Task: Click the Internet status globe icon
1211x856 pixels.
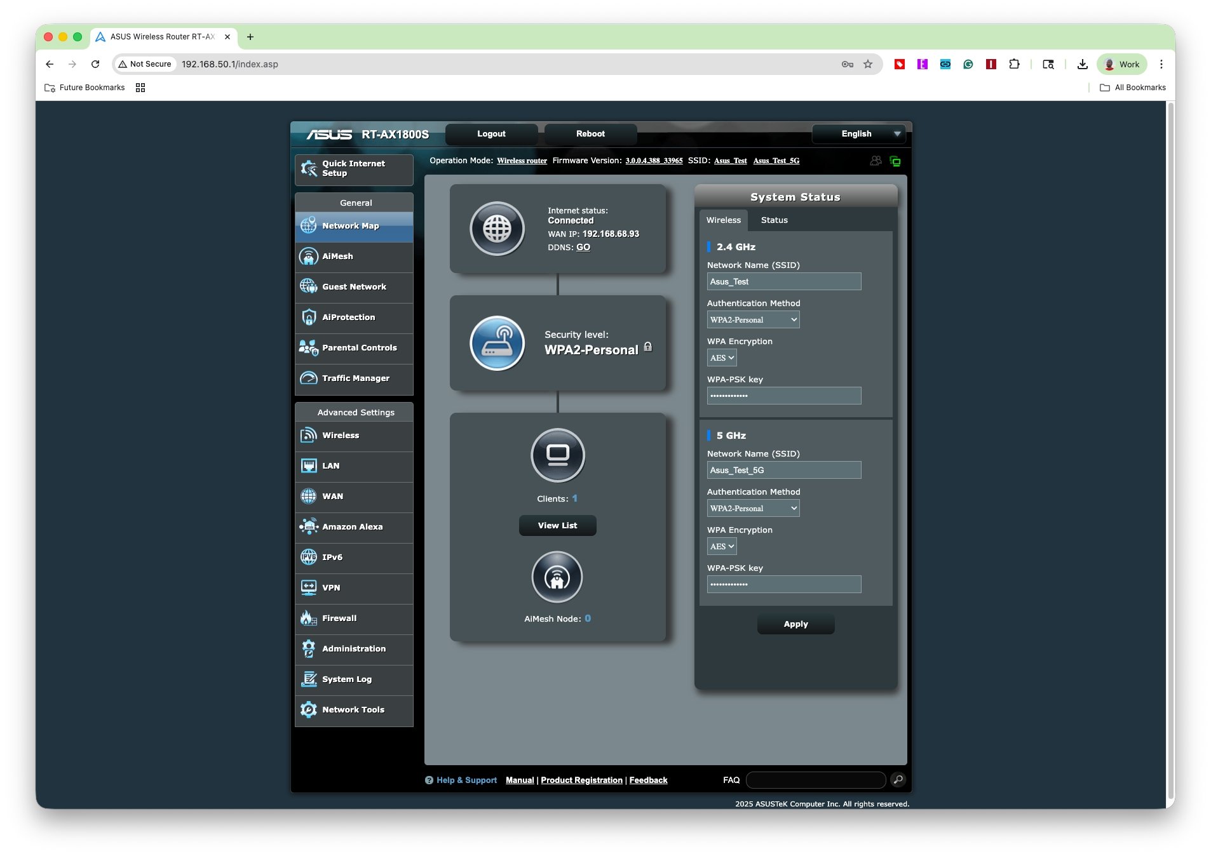Action: pos(497,229)
